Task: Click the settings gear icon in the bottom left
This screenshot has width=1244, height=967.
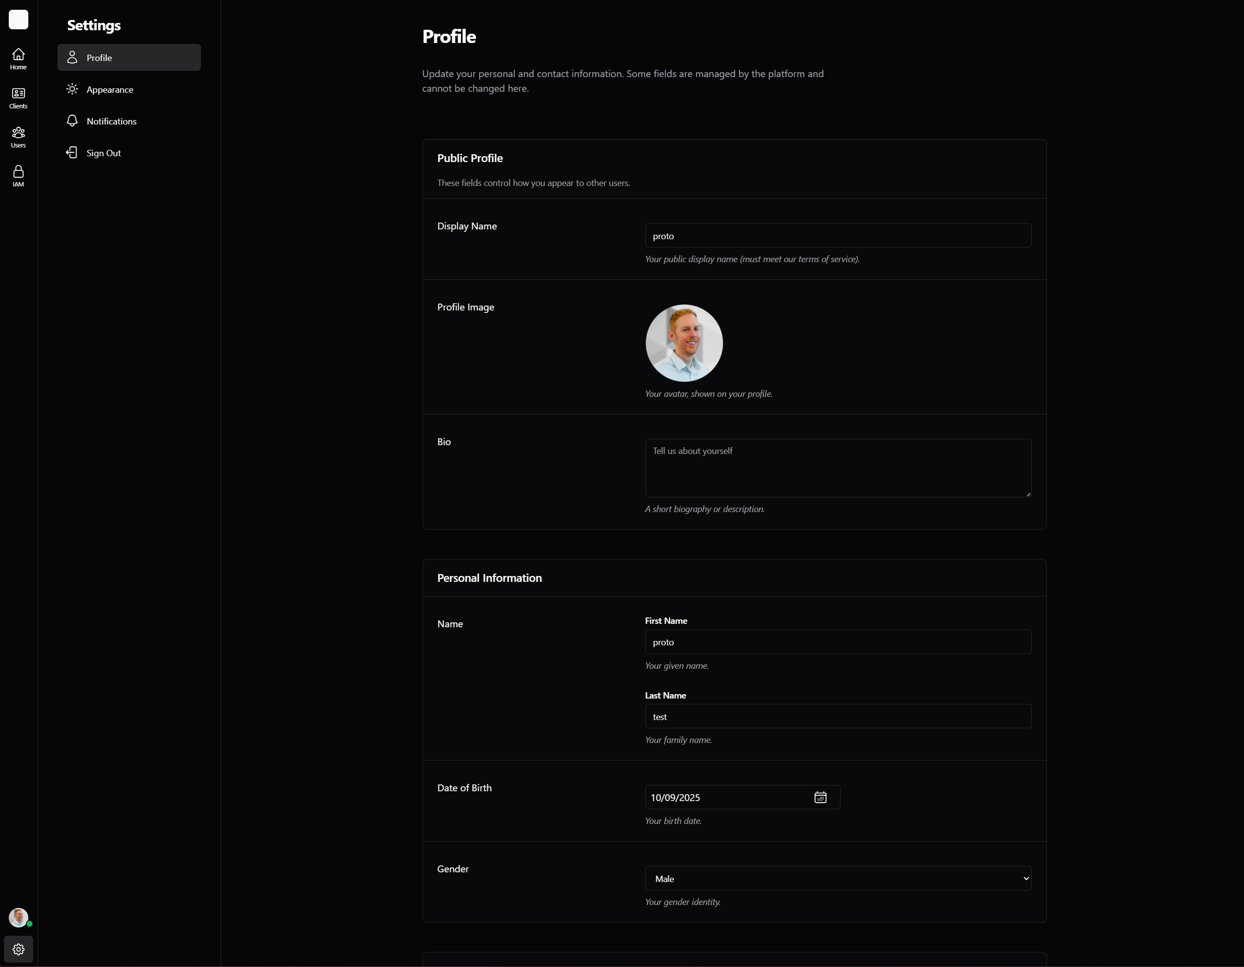Action: (18, 949)
